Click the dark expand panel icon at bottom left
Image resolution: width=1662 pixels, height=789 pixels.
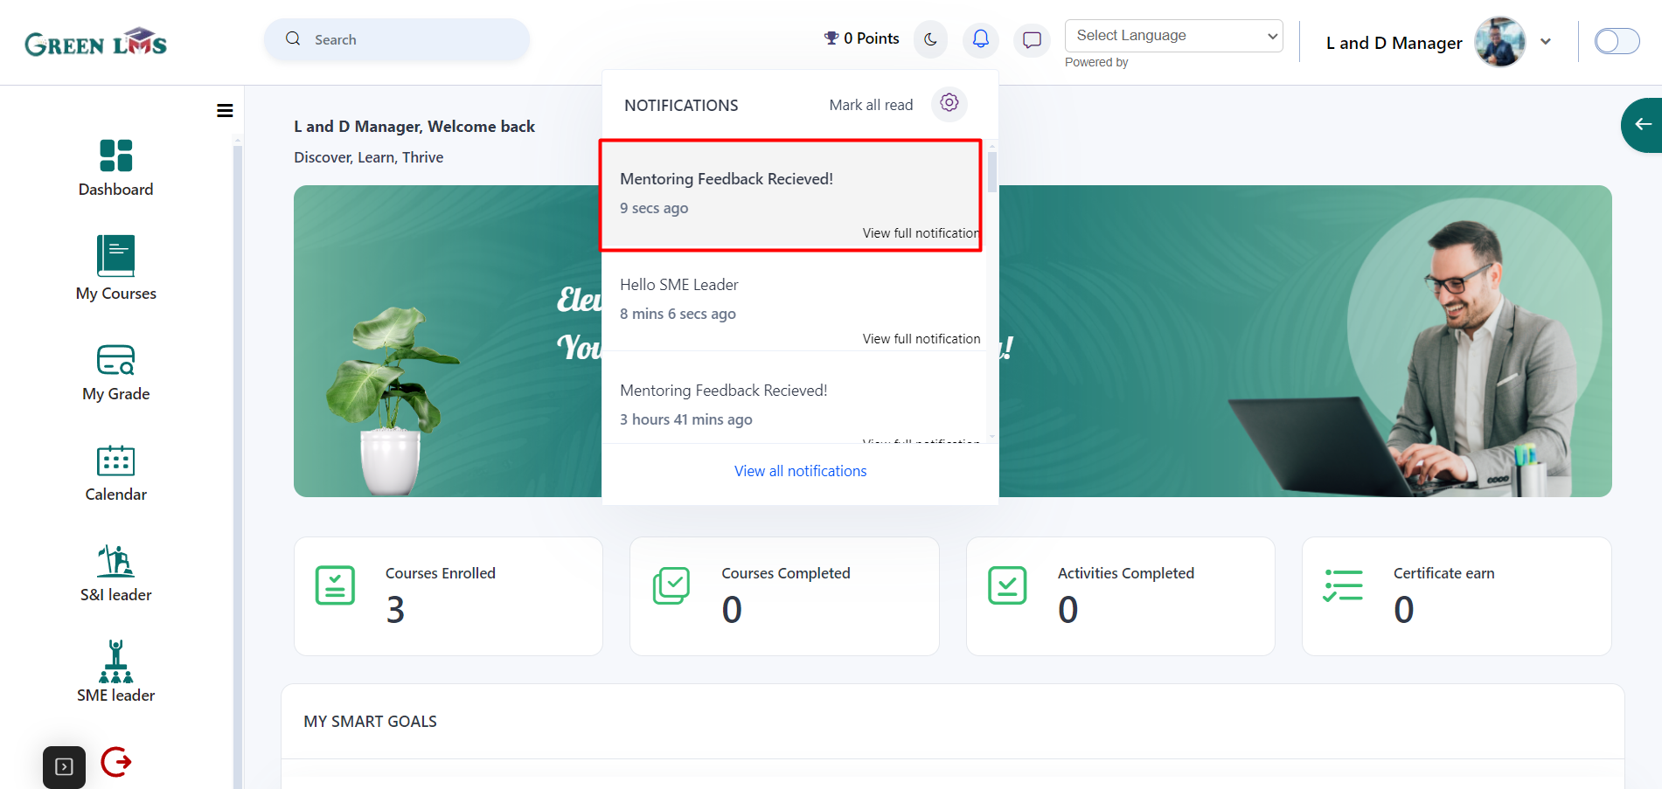click(x=64, y=767)
